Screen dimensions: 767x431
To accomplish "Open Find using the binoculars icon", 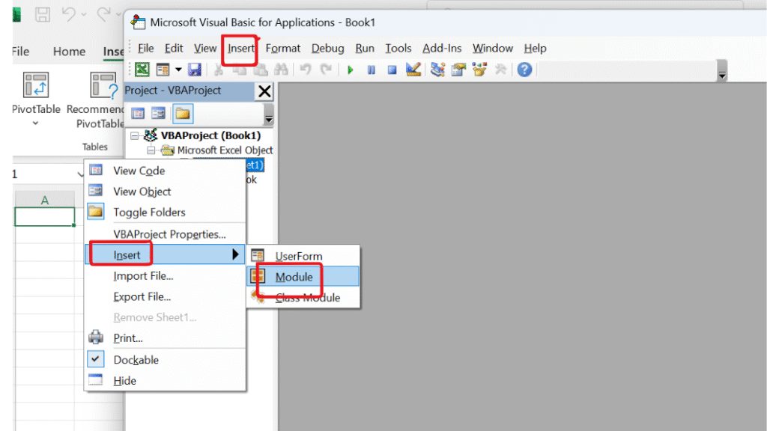I will tap(281, 70).
